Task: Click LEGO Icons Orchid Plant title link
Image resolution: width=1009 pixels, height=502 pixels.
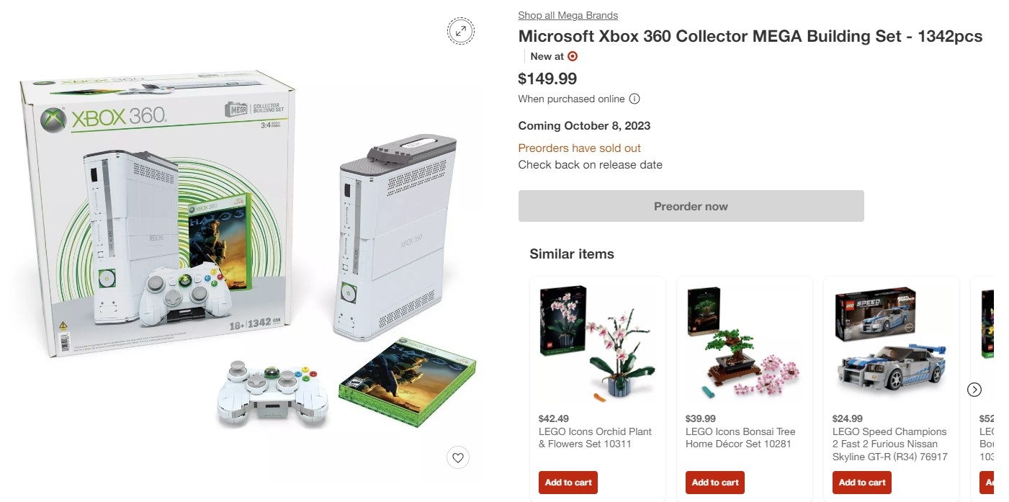Action: point(595,438)
